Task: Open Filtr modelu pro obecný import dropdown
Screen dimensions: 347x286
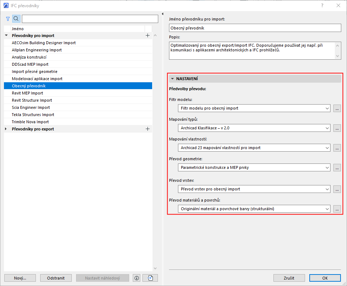Action: click(x=254, y=109)
